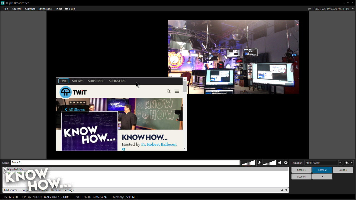The image size is (356, 200).
Task: Go back to All Shows
Action: [x=75, y=109]
